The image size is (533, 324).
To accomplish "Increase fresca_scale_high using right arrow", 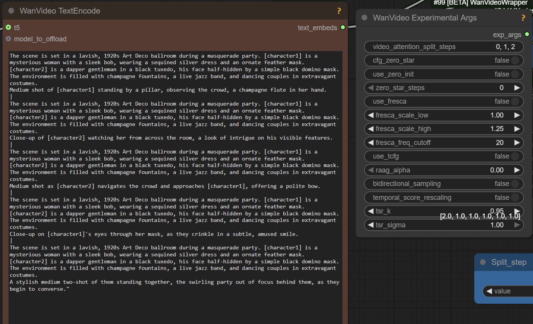I will point(518,129).
